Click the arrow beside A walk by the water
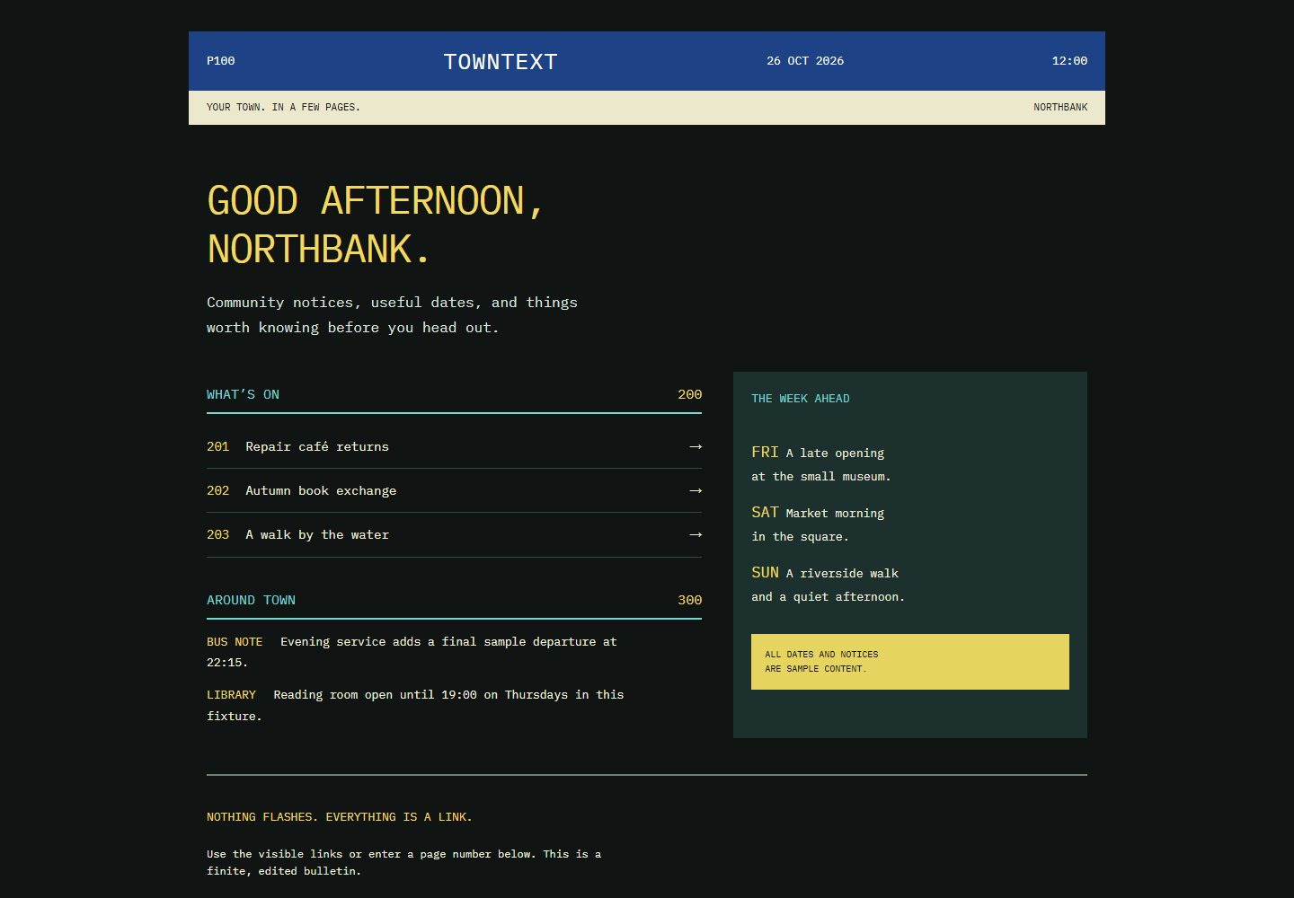1294x898 pixels. point(696,534)
